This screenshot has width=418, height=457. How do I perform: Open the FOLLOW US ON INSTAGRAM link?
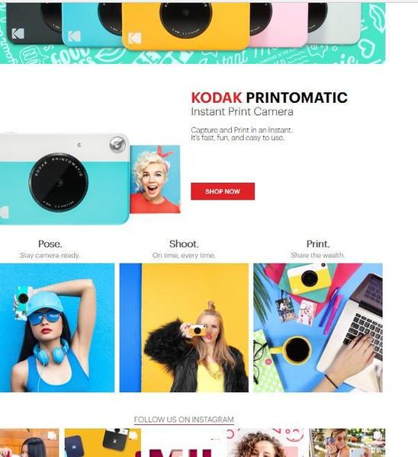click(184, 420)
